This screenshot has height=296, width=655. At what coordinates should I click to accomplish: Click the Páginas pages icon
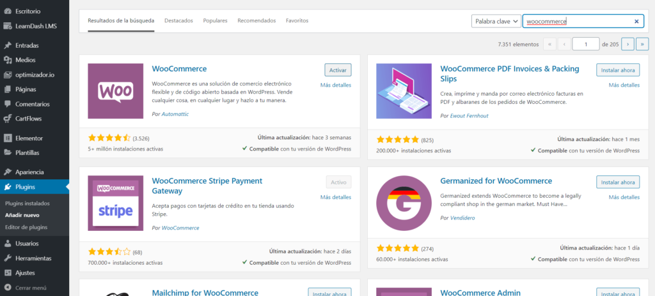pos(7,89)
